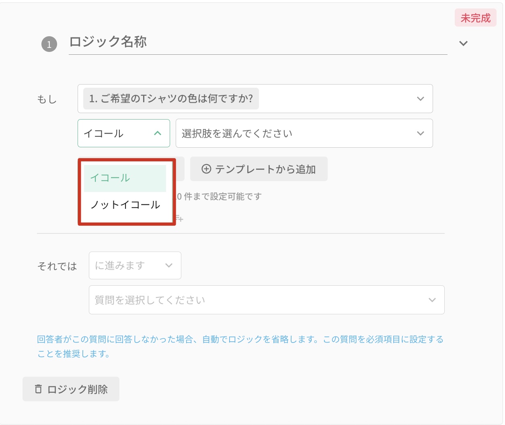Click the step number 1 badge
The width and height of the screenshot is (505, 425).
49,44
